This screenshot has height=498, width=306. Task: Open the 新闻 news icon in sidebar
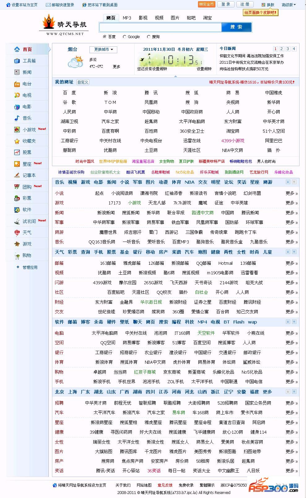click(17, 72)
